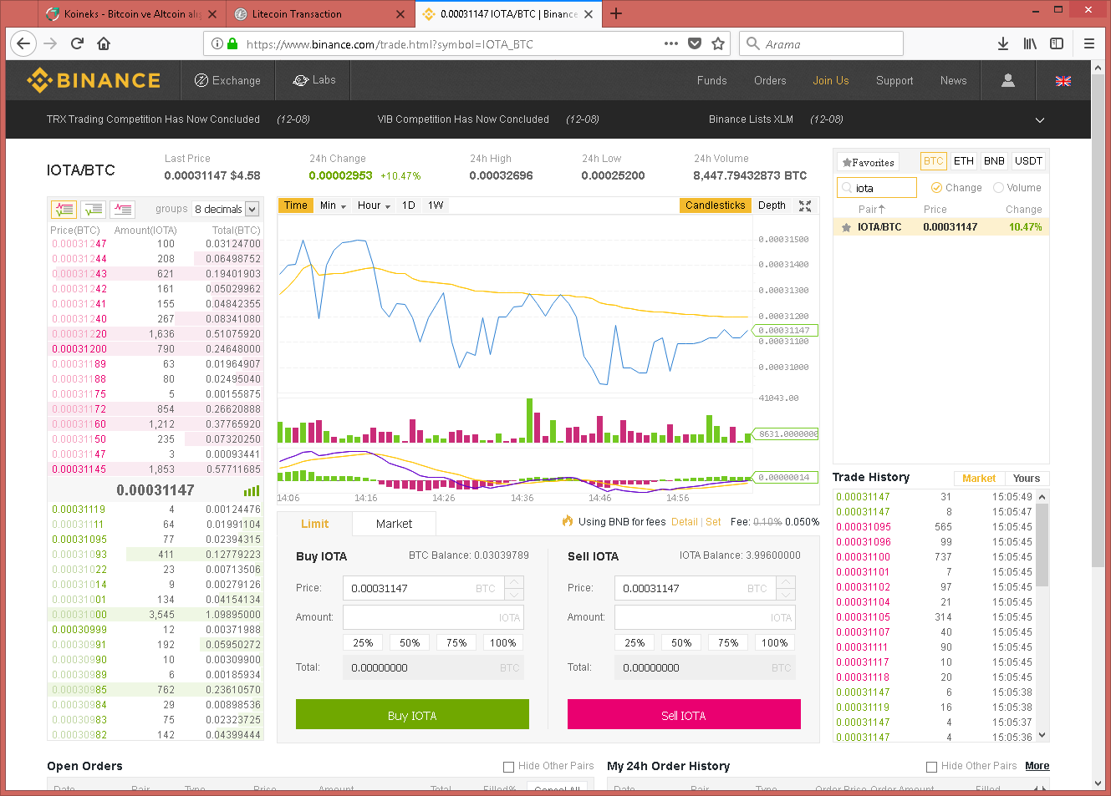Switch chart to Candlesticks view
The image size is (1111, 796).
tap(716, 205)
